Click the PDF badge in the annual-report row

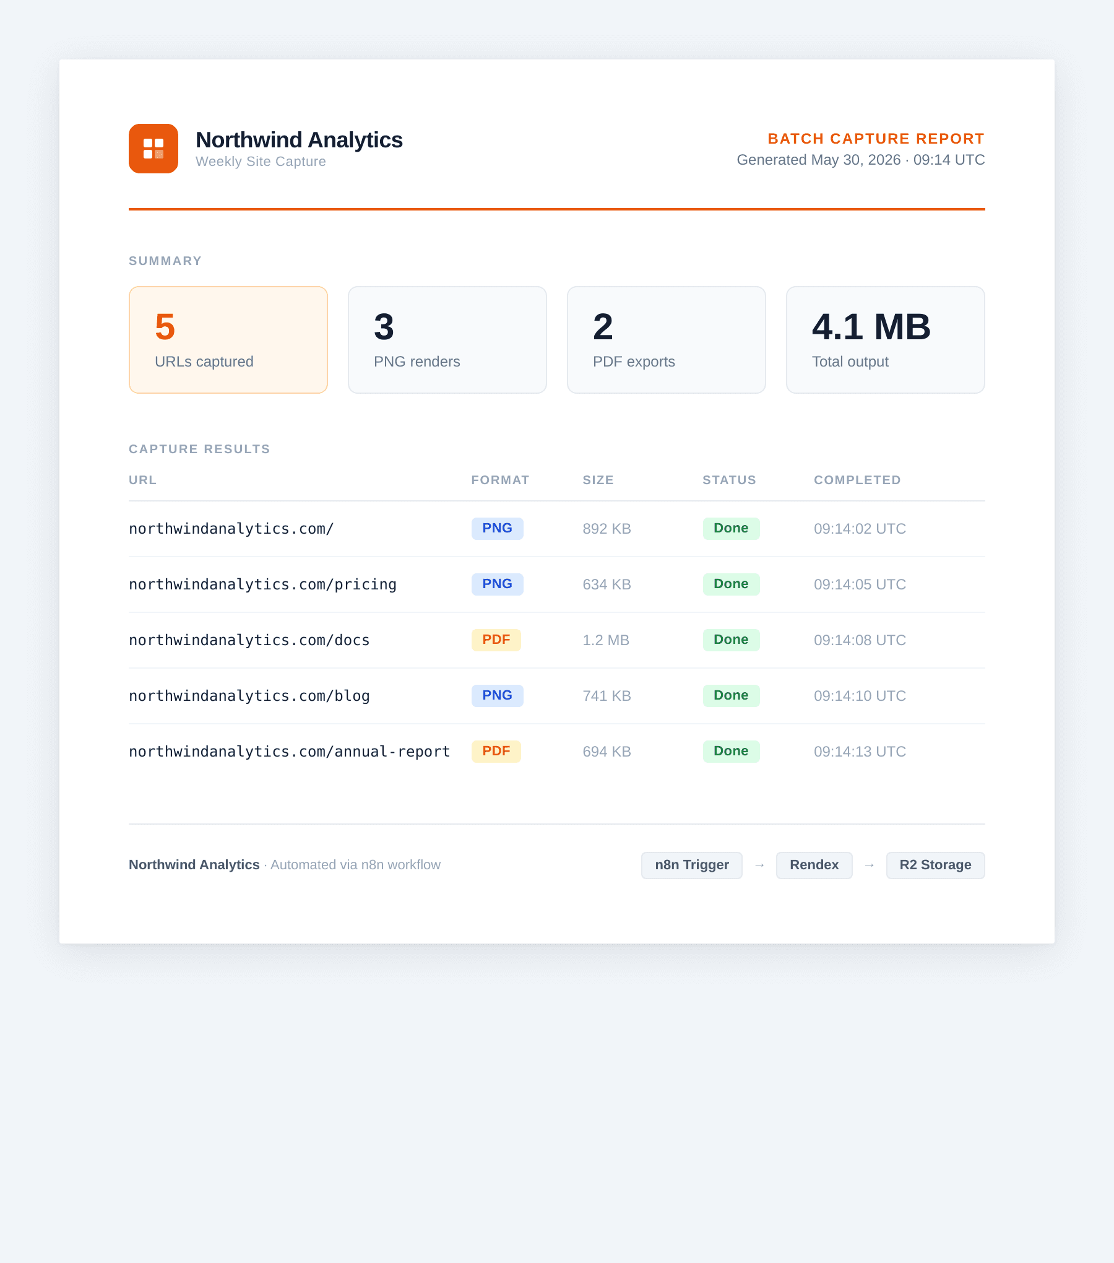click(496, 752)
